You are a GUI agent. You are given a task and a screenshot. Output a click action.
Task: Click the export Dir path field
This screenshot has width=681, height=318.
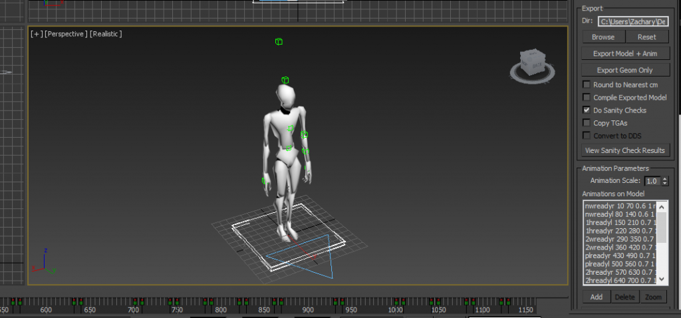click(x=634, y=21)
